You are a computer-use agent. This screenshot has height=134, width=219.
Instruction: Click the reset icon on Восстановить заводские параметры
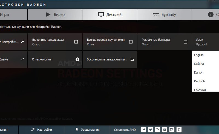point(132,59)
